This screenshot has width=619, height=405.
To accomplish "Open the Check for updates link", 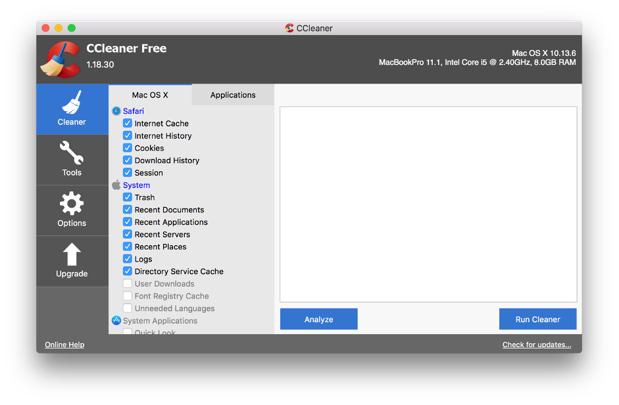I will point(537,345).
